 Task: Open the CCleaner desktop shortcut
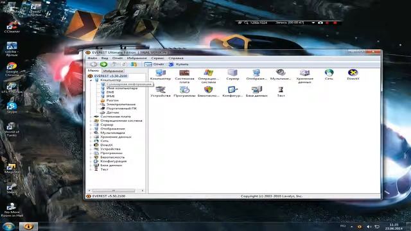click(x=12, y=27)
